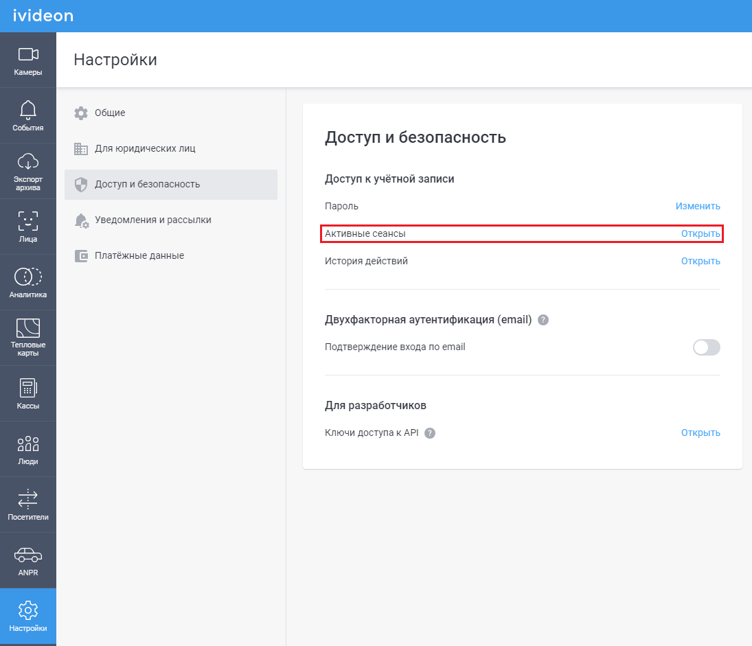
Task: Click the help icon beside Двухфакторная аутентификация
Action: (543, 320)
